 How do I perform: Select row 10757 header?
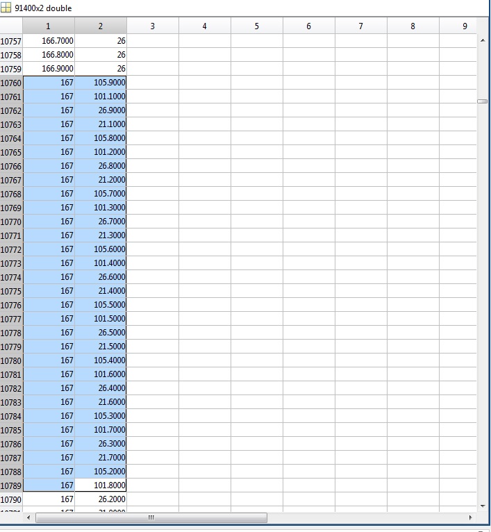tap(11, 41)
